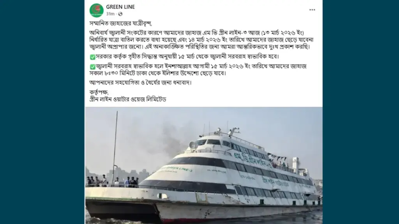This screenshot has height=224, width=399.
Task: Open the ship photo attachment
Action: click(x=203, y=165)
